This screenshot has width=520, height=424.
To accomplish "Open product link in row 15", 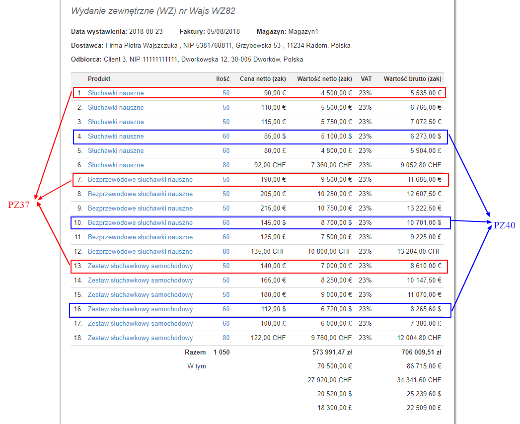I will click(x=140, y=295).
